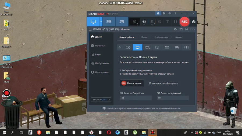Toggle microphone recording
Screen dimensions: 242x136
pos(152,22)
